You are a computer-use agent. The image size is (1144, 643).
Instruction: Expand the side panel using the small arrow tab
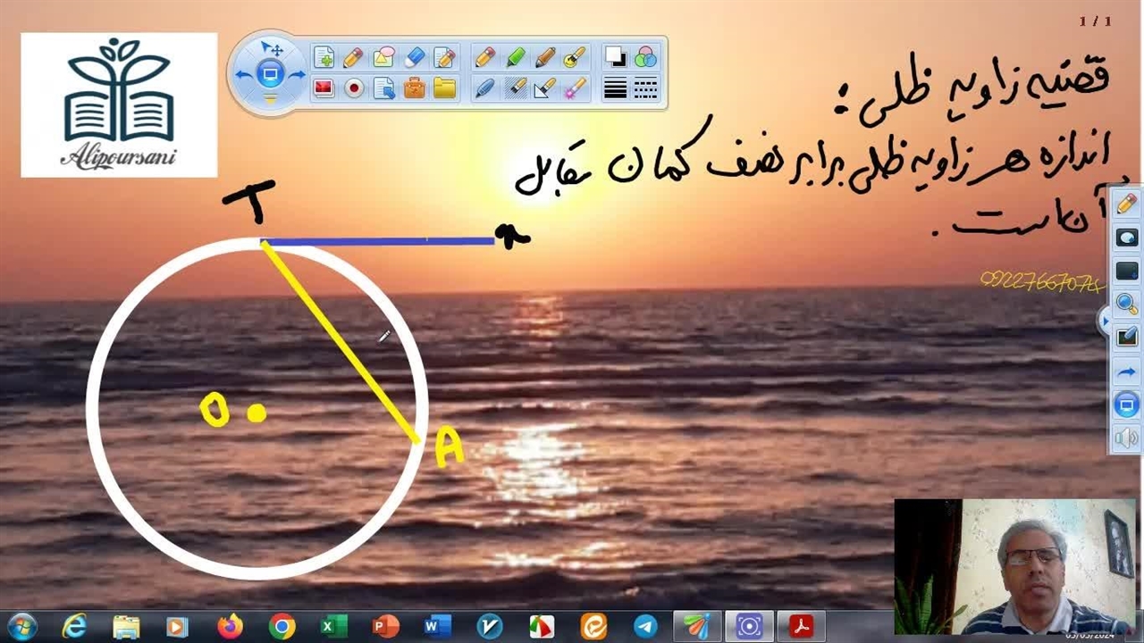coord(1105,321)
